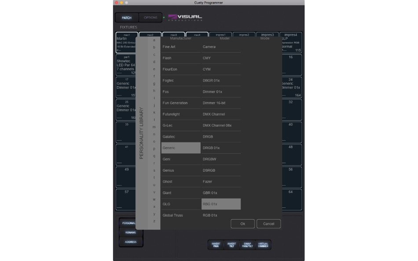Select the DRGBW model
Image resolution: width=418 pixels, height=261 pixels.
point(221,159)
